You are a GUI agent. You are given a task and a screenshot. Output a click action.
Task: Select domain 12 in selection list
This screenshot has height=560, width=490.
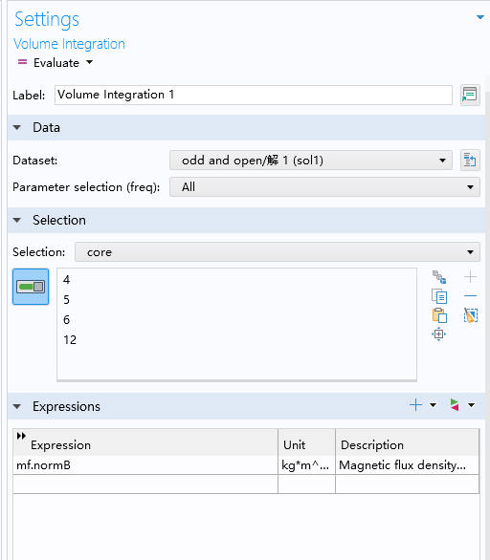70,339
